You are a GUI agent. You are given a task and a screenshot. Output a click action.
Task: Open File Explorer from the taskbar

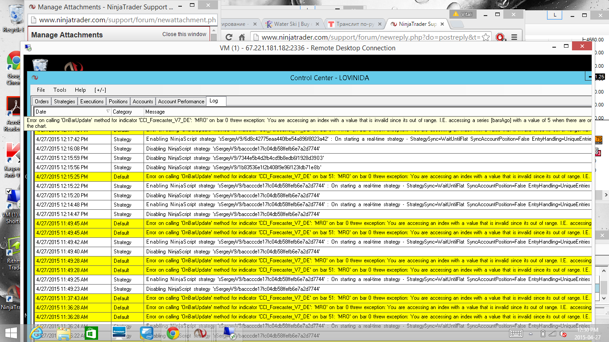64,333
